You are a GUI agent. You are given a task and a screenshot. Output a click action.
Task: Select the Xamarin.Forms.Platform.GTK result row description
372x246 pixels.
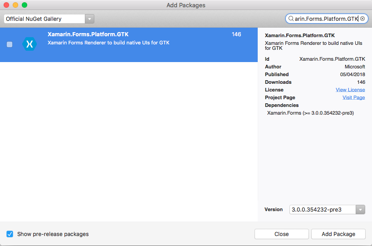point(108,43)
